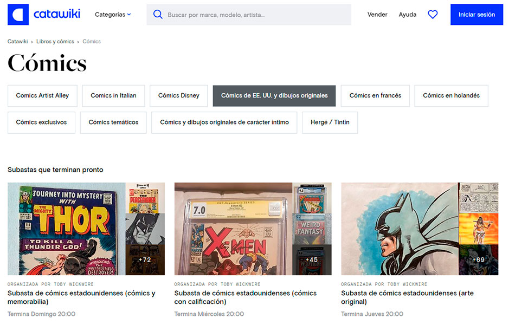Click the catawiki wordmark
The image size is (515, 325).
[57, 14]
